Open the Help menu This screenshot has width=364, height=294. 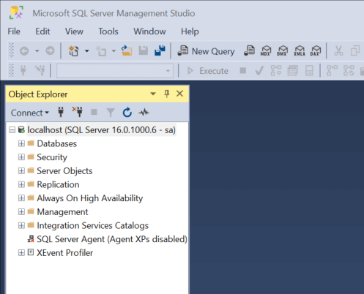(190, 31)
